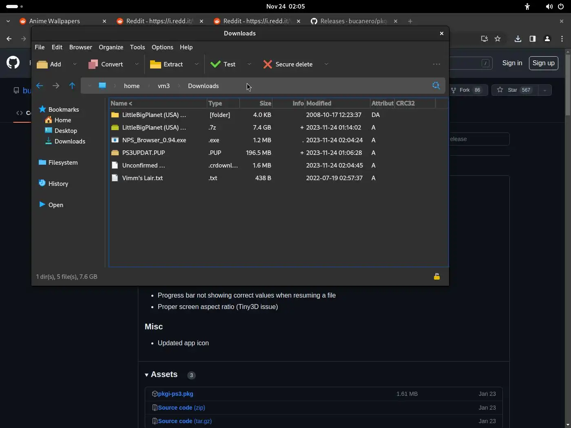Select Bookmarks star in sidebar
571x428 pixels.
pyautogui.click(x=42, y=109)
